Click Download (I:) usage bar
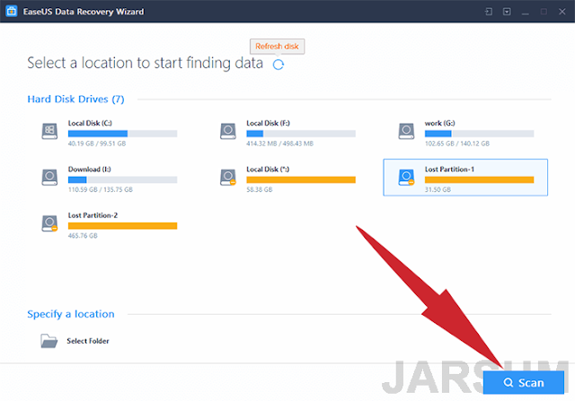The width and height of the screenshot is (575, 401). pyautogui.click(x=122, y=179)
